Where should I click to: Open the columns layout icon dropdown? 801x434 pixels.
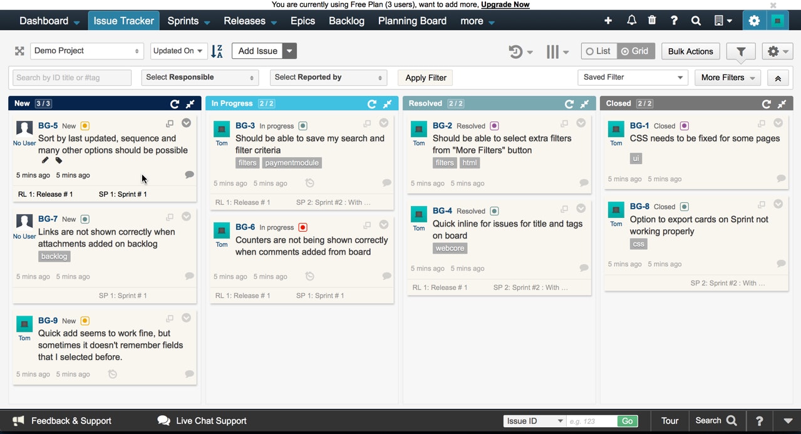557,51
